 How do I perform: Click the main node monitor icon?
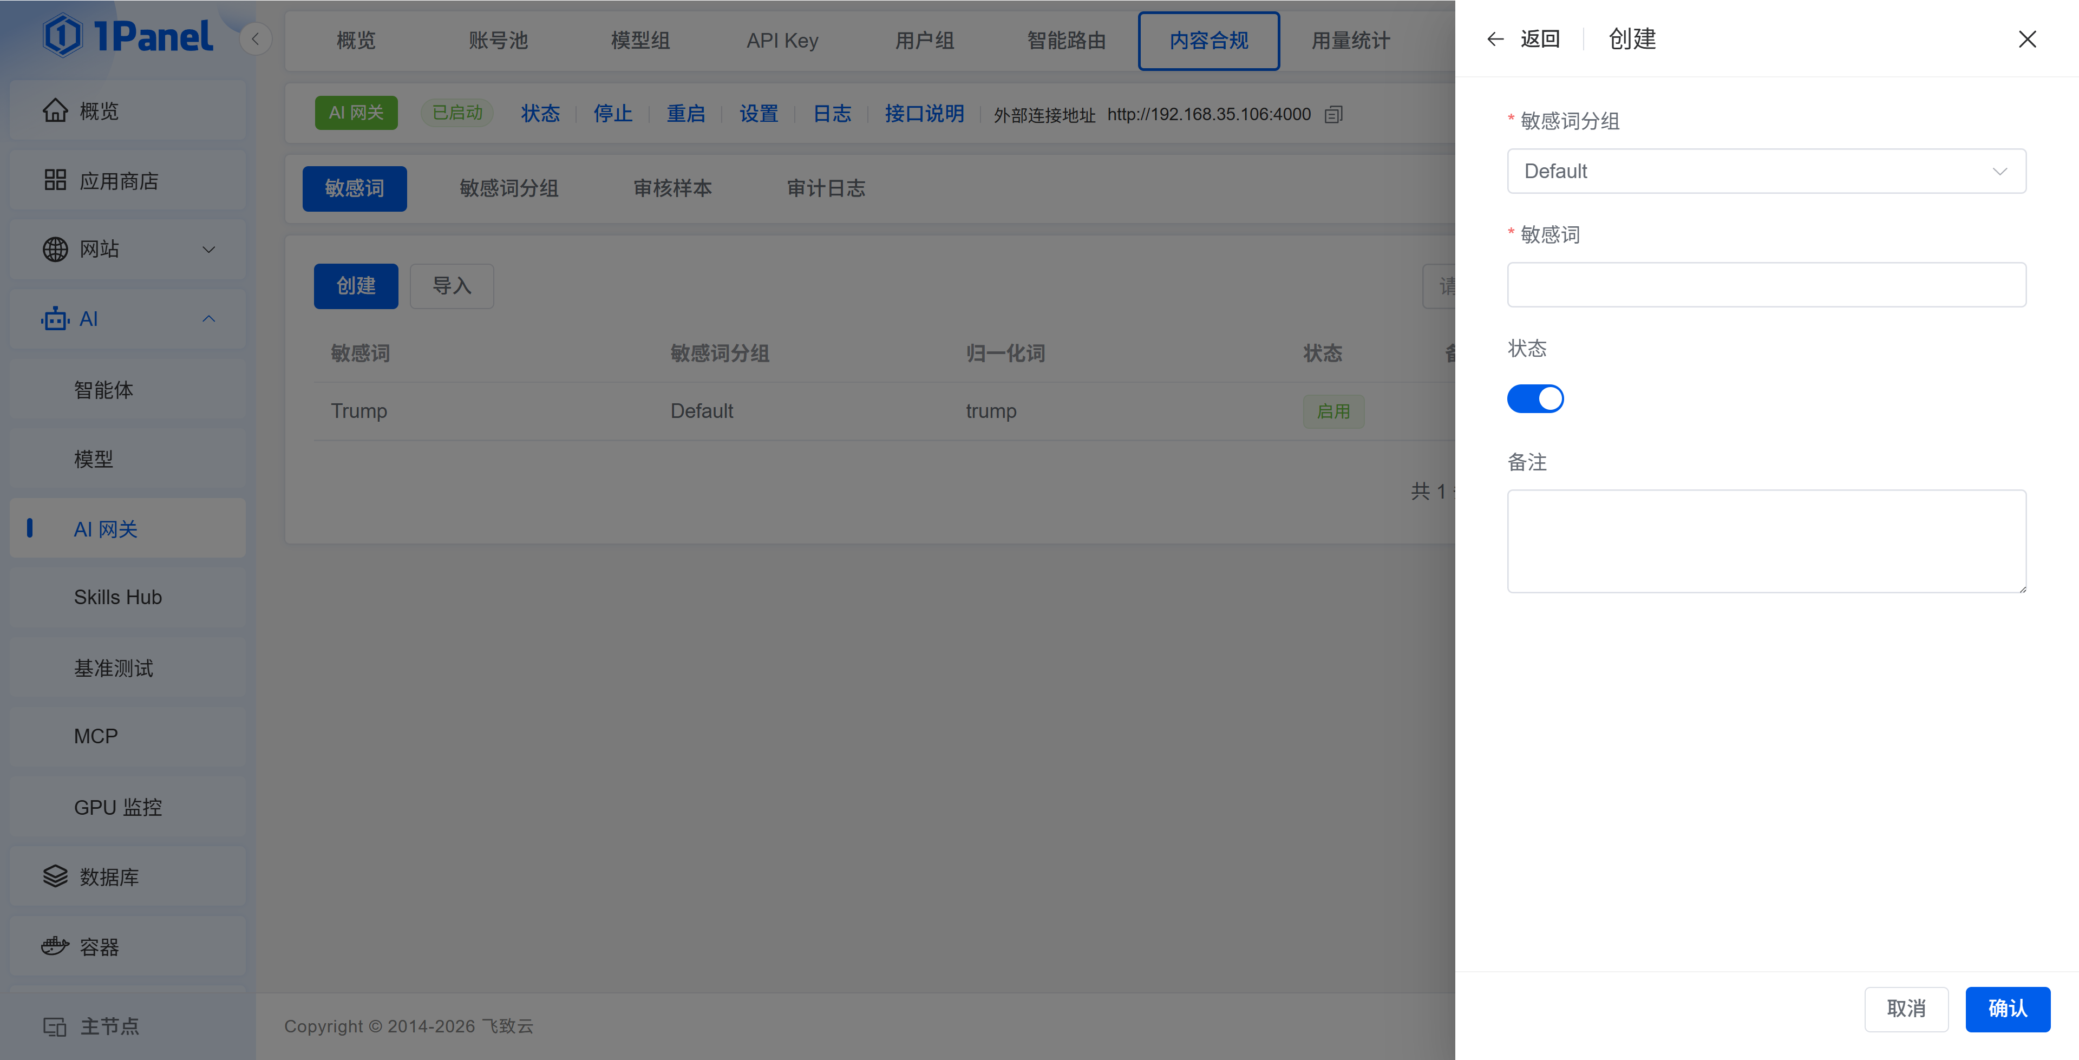pyautogui.click(x=55, y=1026)
